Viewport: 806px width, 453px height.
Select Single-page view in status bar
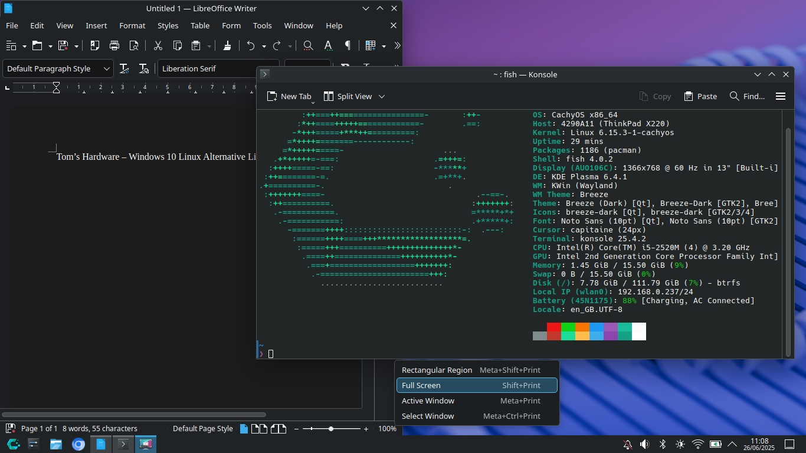point(244,429)
